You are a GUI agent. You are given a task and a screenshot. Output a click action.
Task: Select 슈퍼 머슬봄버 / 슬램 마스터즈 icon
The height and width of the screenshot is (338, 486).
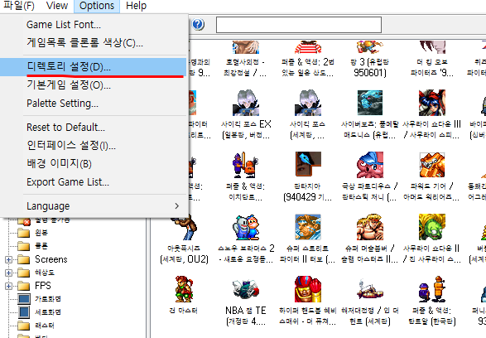pos(370,227)
